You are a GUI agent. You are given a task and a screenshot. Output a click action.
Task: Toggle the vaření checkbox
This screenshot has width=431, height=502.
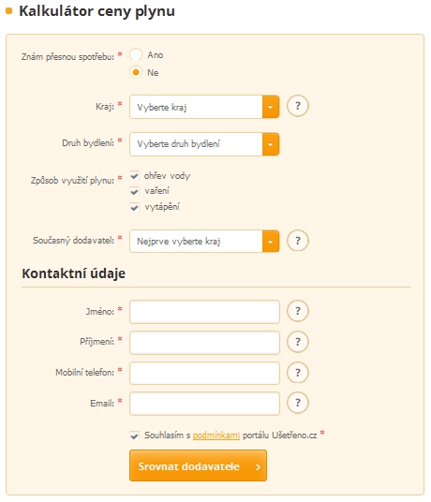click(x=135, y=191)
